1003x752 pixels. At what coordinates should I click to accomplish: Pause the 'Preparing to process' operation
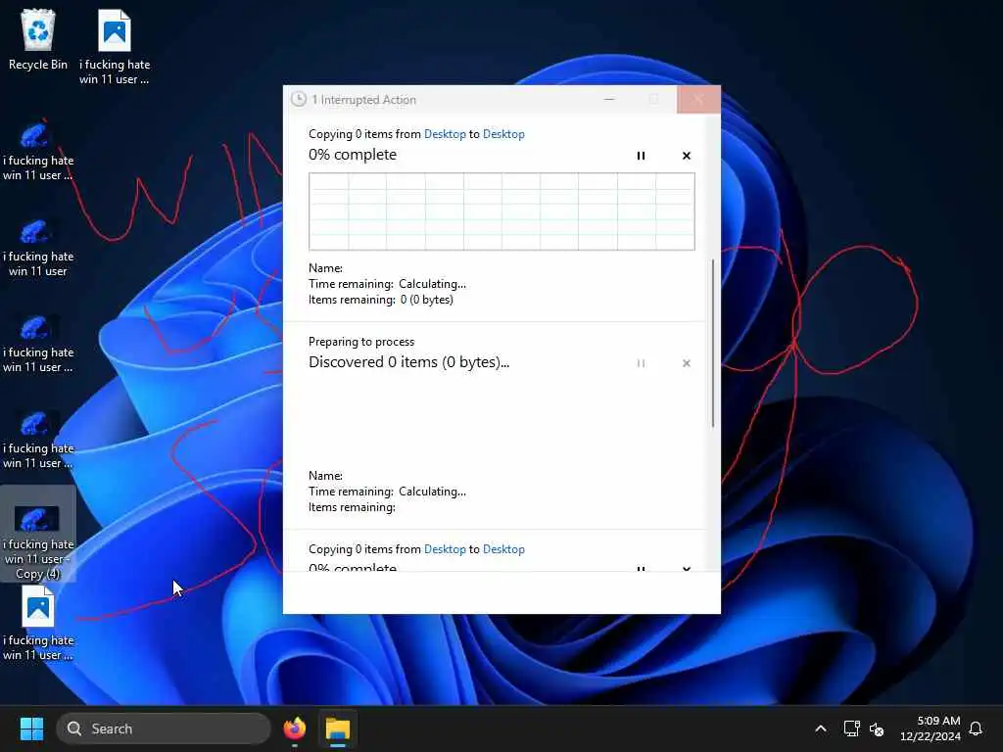coord(641,363)
